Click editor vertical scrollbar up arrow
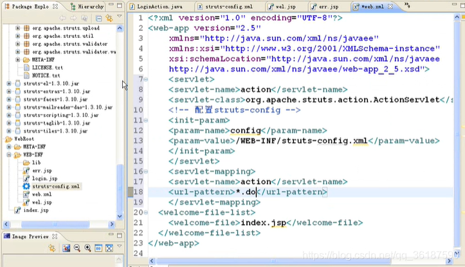This screenshot has height=267, width=465. pos(457,17)
